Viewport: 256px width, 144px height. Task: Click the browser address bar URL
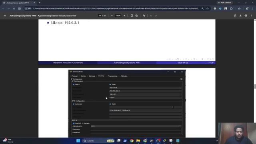click(x=116, y=8)
